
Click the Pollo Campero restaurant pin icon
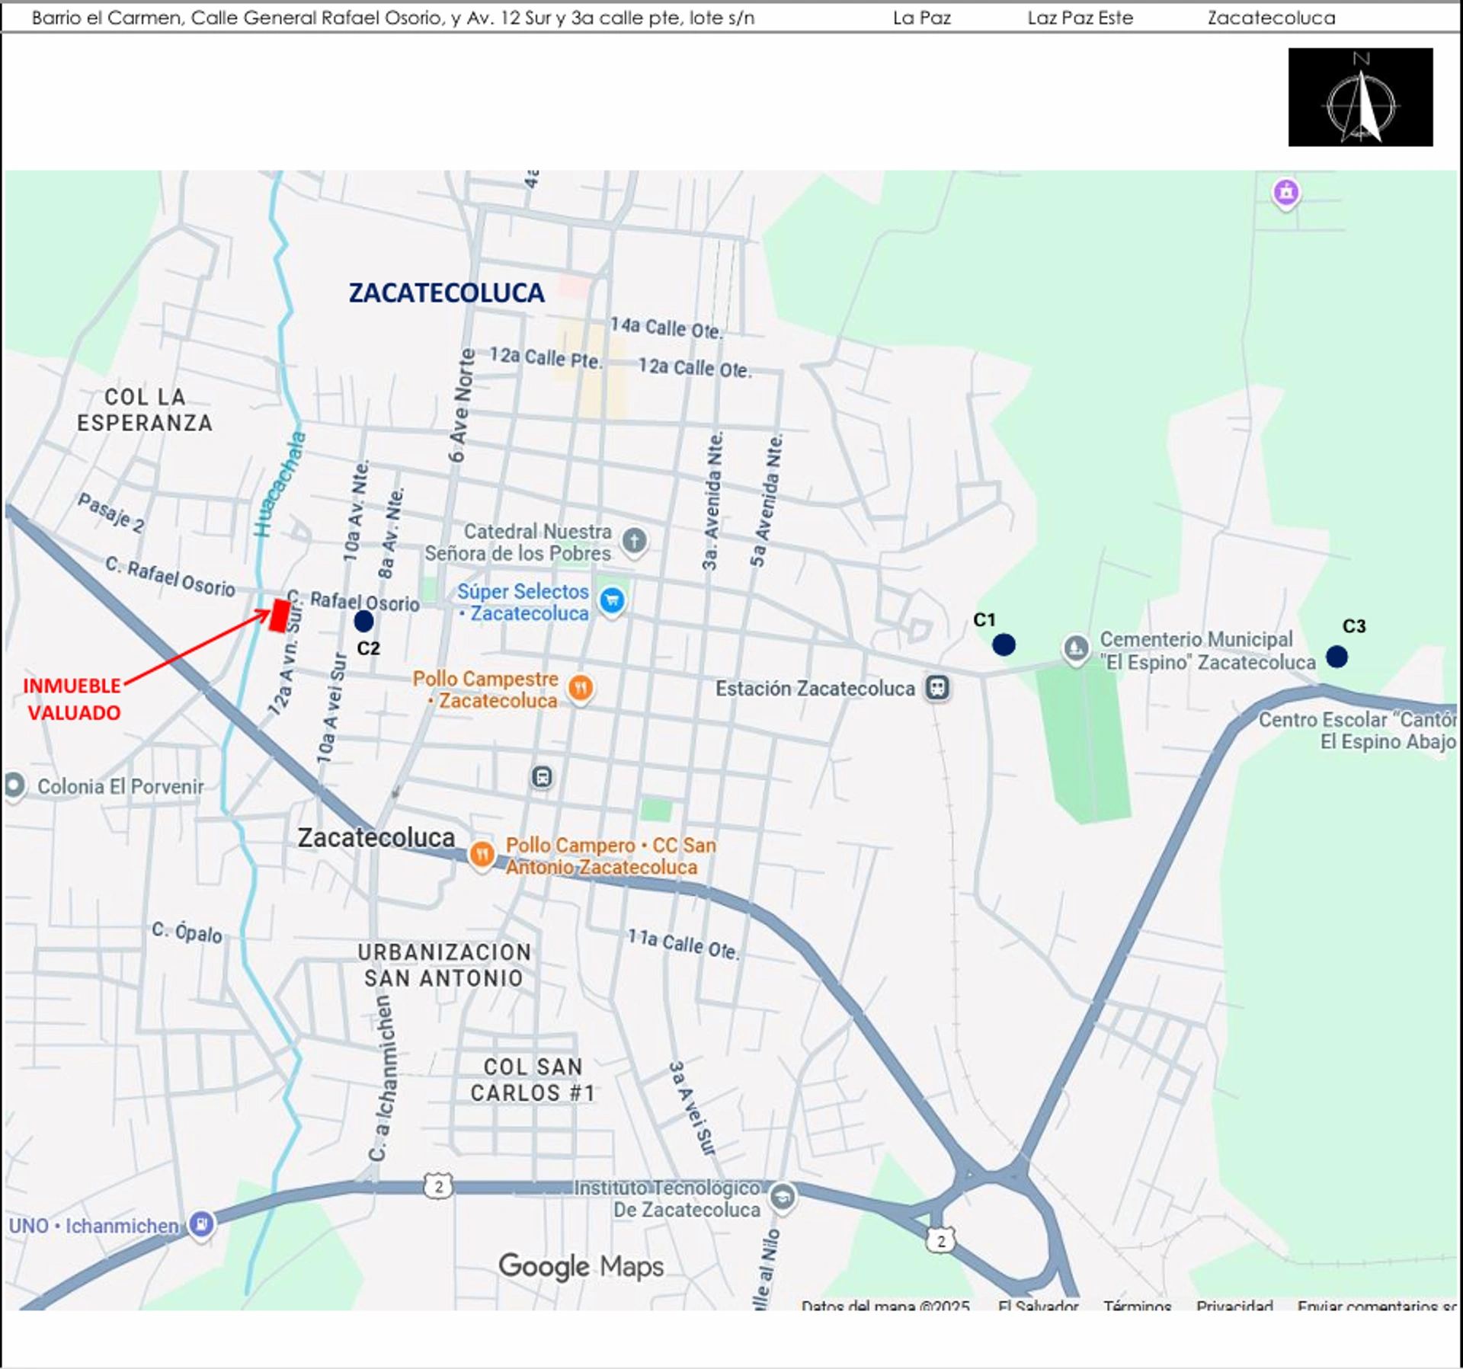[x=482, y=854]
